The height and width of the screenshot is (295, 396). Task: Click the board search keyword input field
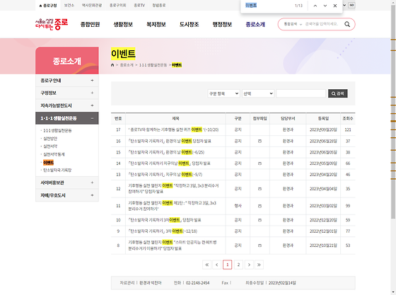(301, 93)
